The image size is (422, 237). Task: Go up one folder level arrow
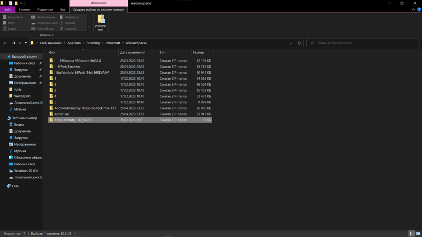tap(26, 43)
